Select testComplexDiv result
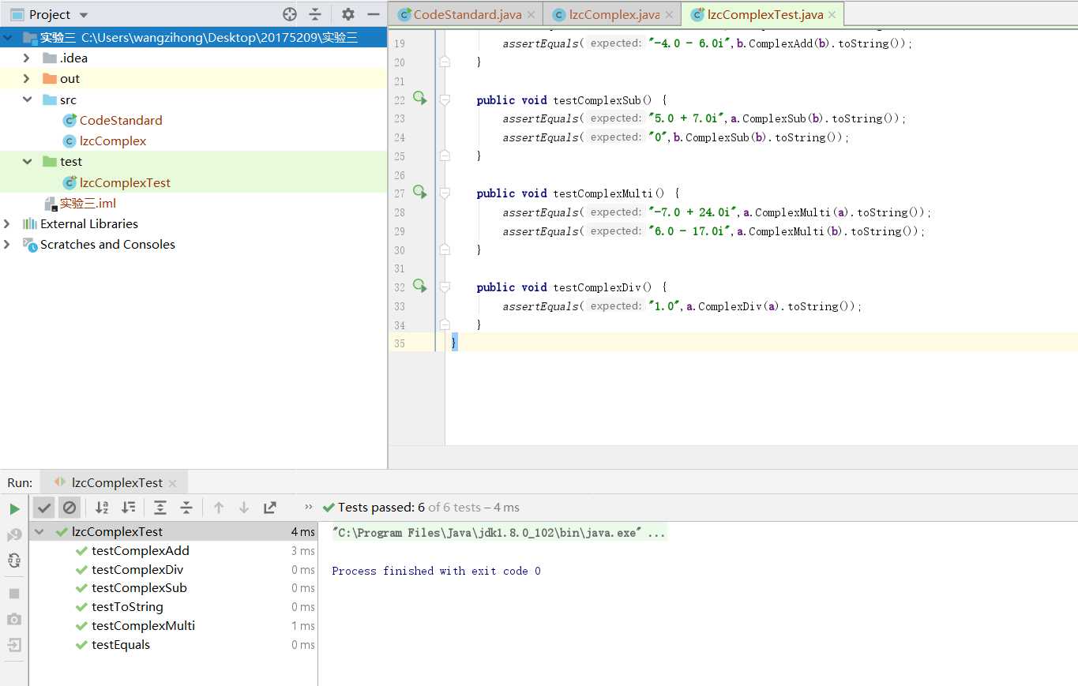The width and height of the screenshot is (1078, 686). tap(137, 569)
